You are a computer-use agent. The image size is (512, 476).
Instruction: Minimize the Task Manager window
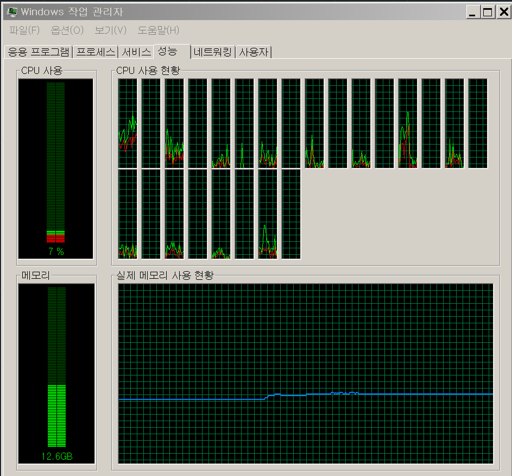tap(473, 12)
